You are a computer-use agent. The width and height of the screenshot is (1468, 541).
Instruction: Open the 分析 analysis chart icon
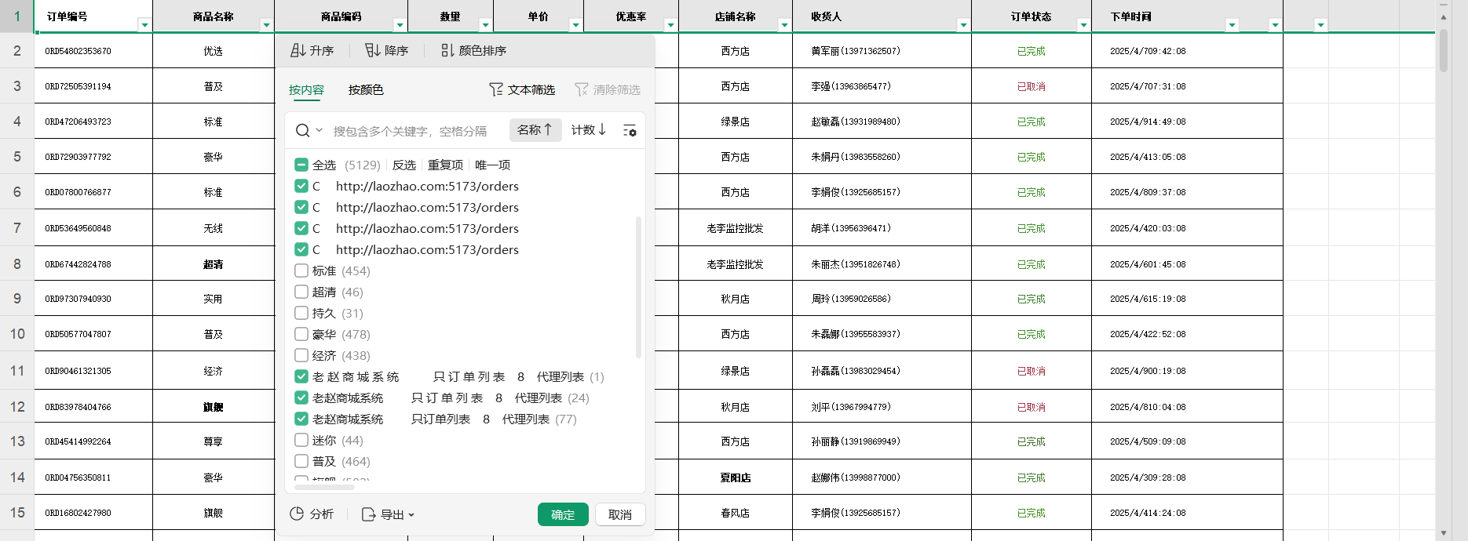pyautogui.click(x=297, y=514)
